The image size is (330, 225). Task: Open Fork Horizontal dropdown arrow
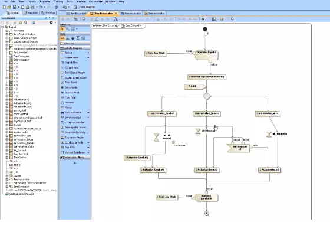click(x=88, y=113)
